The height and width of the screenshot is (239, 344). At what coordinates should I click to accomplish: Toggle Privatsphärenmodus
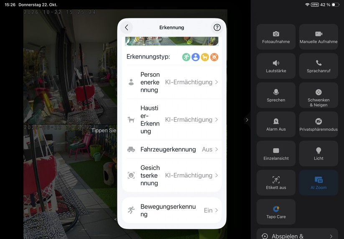[x=319, y=124]
